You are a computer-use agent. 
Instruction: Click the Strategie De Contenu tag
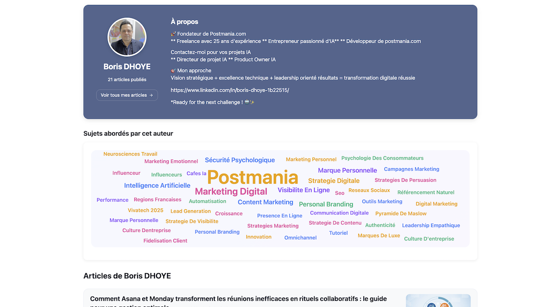(335, 223)
